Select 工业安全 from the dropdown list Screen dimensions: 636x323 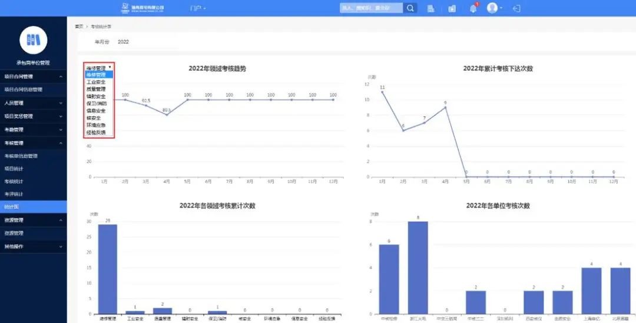[96, 82]
